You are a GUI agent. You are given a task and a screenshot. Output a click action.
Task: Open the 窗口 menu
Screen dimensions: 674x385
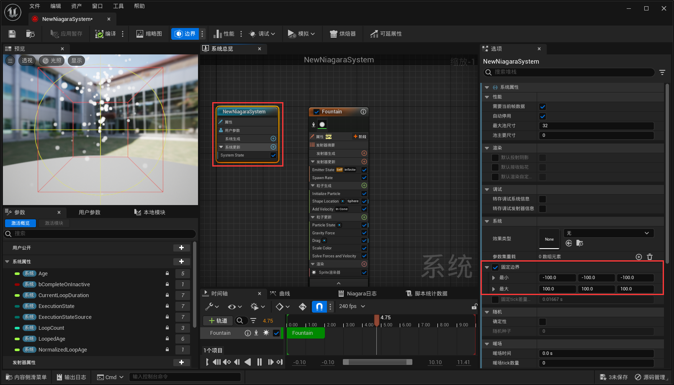click(x=98, y=6)
